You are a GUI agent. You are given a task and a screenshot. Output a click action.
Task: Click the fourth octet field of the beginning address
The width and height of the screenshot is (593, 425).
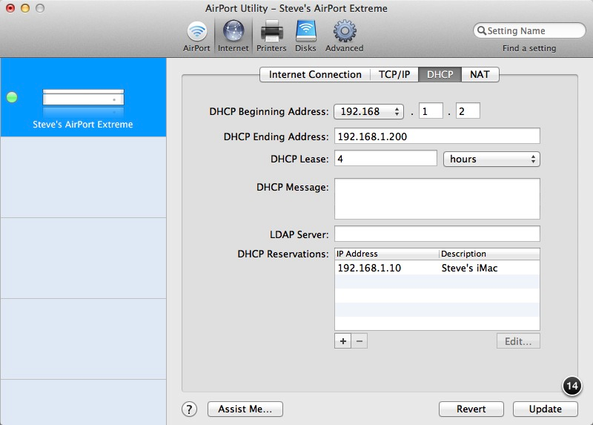click(468, 111)
